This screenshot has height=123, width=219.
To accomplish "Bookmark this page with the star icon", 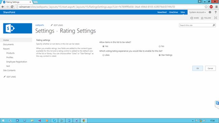I will coord(206,7).
